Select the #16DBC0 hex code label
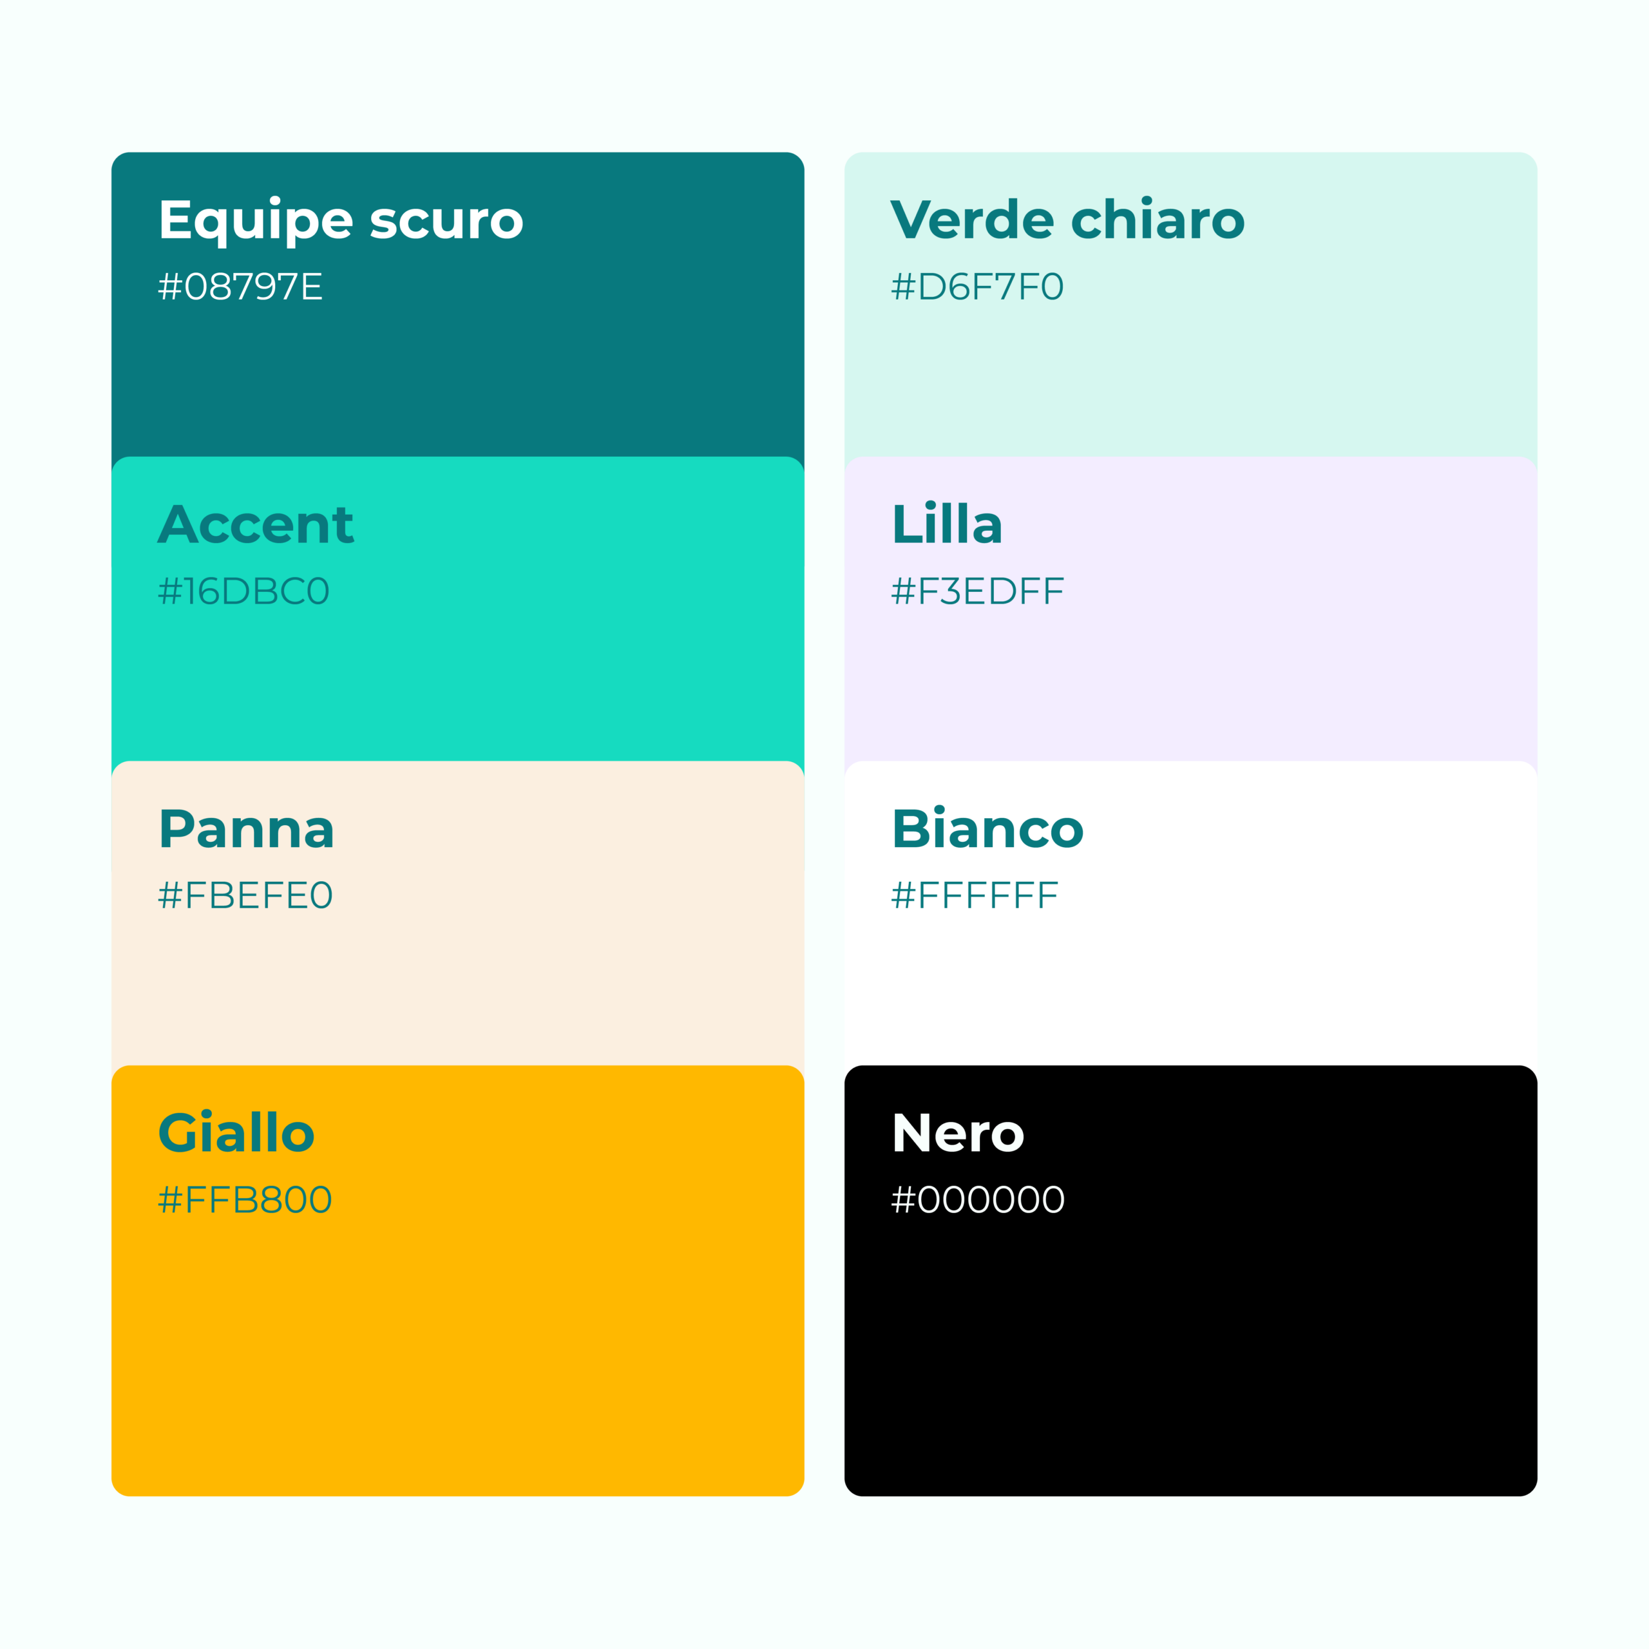 tap(243, 591)
